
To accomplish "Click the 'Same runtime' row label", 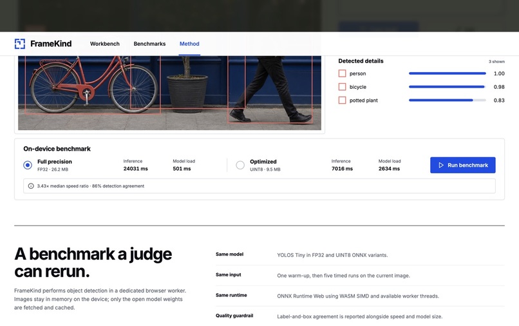I will [231, 295].
